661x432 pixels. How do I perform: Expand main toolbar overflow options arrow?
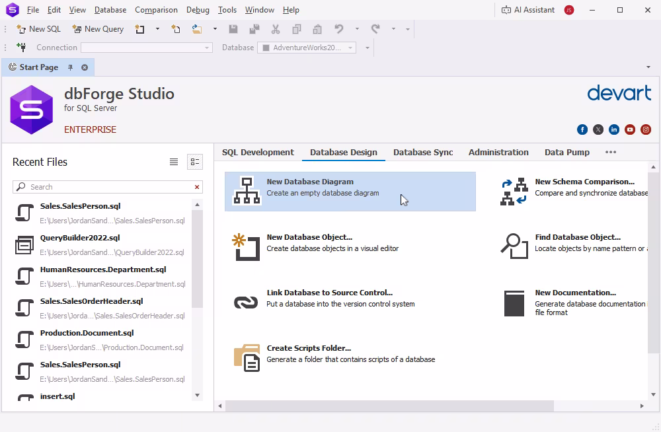(x=408, y=29)
